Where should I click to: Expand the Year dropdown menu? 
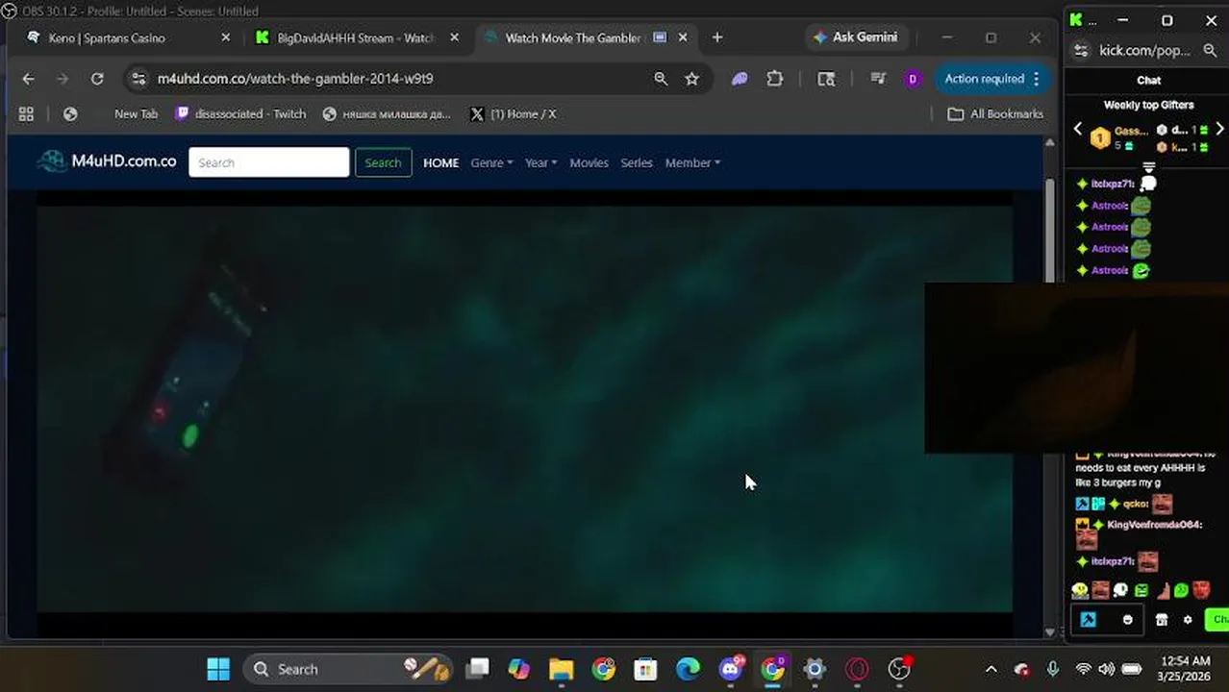540,162
